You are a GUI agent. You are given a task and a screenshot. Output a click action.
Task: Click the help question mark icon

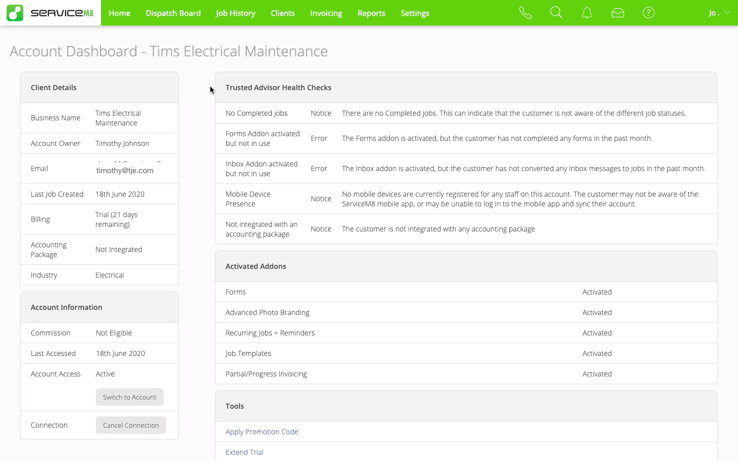648,13
